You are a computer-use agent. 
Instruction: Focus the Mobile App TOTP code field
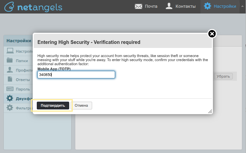[76, 75]
